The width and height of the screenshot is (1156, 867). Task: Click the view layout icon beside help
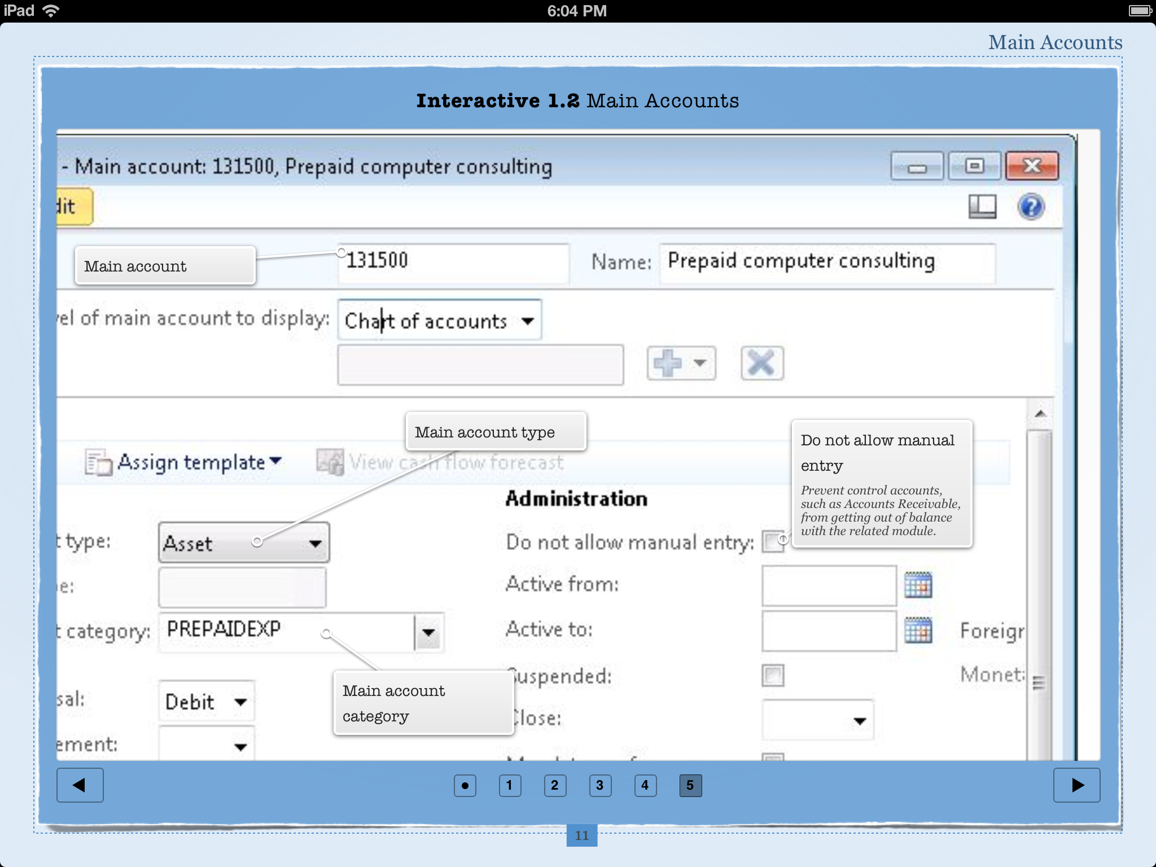982,207
